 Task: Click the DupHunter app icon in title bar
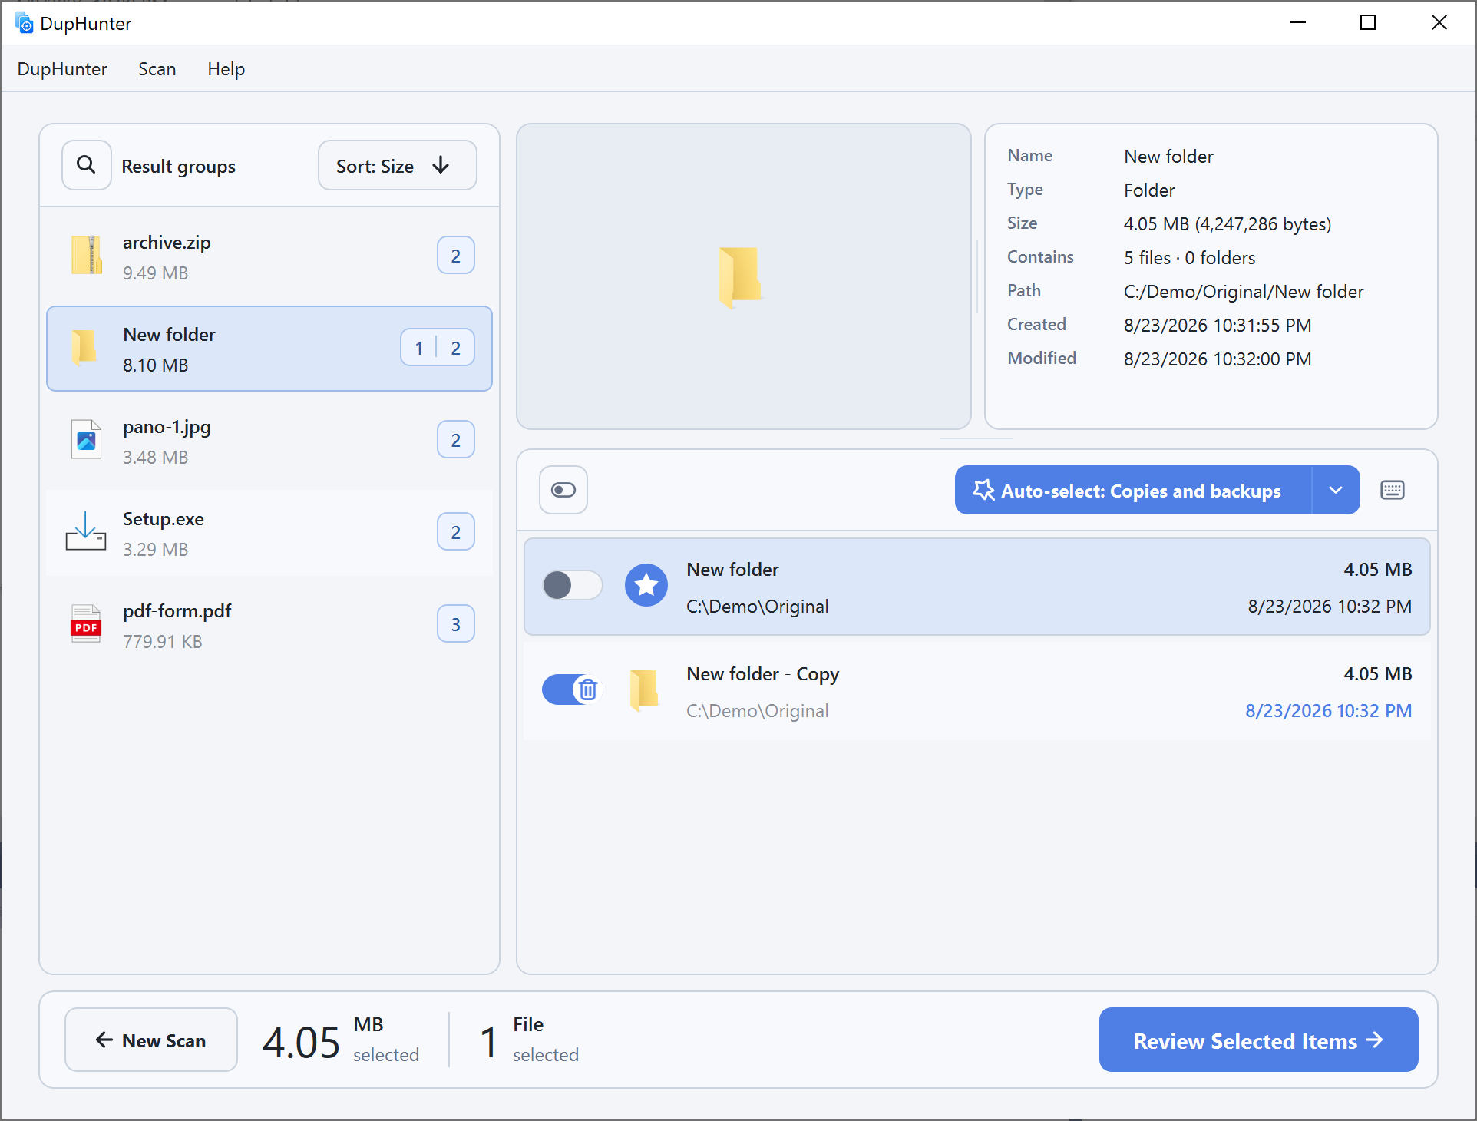point(24,23)
